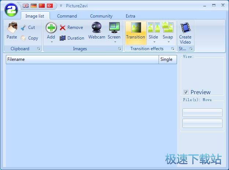The width and height of the screenshot is (229, 170).
Task: Open the Images group dialog launcher
Action: point(120,49)
